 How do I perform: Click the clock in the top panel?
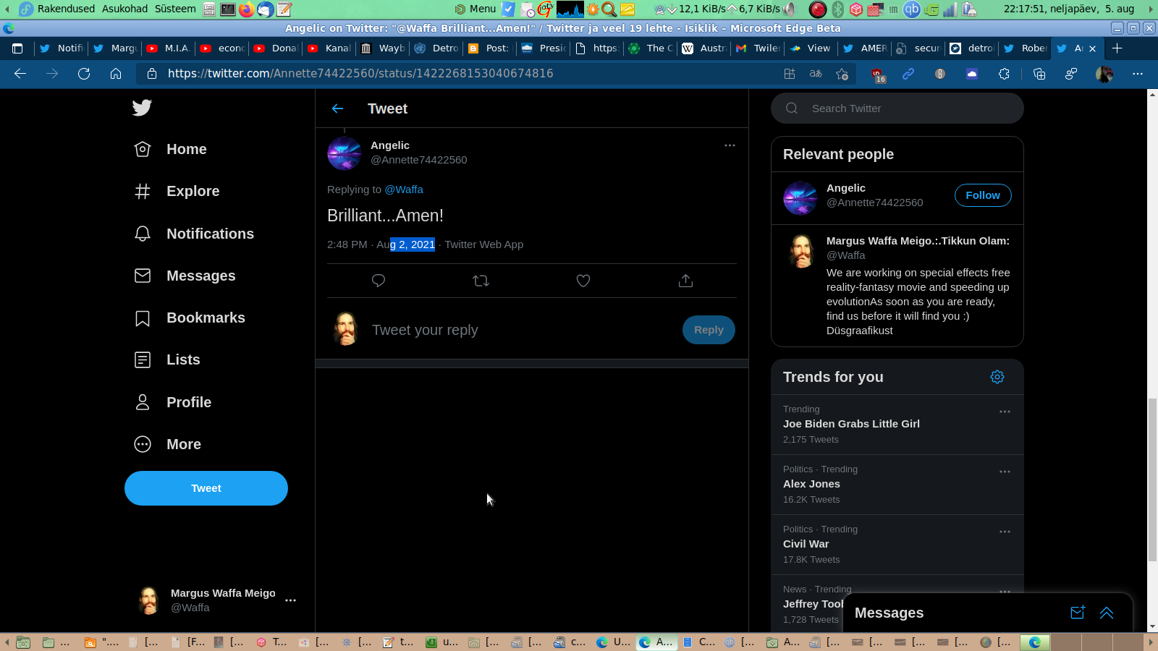point(1069,9)
